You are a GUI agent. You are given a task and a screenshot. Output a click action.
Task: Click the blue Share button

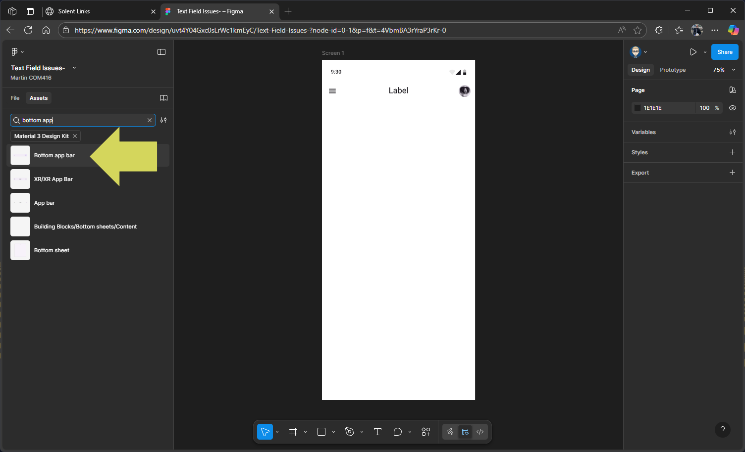(725, 52)
